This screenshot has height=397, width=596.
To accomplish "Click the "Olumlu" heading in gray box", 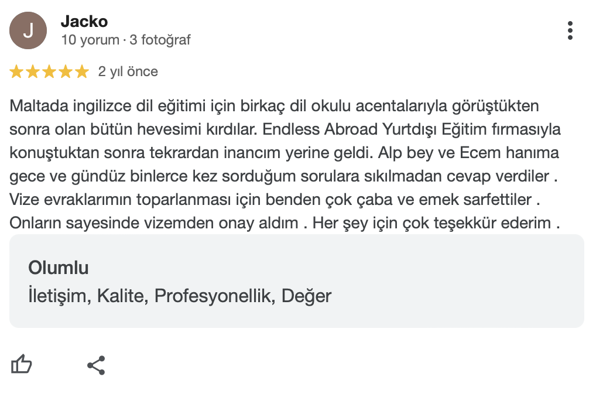I will [x=59, y=268].
